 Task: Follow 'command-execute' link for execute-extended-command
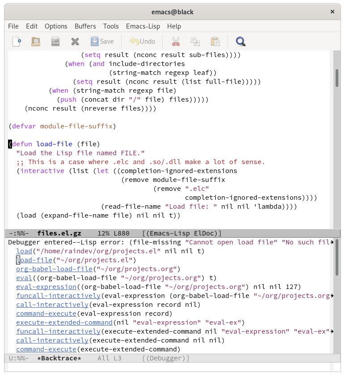click(46, 349)
